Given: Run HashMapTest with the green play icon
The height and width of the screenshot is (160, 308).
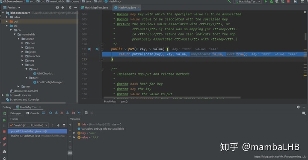Looking at the screenshot, I should 266,1.
